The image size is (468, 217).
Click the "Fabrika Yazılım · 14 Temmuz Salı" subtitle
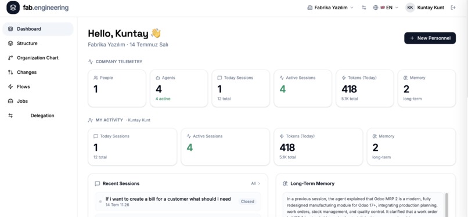[x=128, y=45]
